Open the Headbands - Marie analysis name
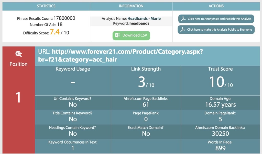262x154 pixels. [144, 18]
